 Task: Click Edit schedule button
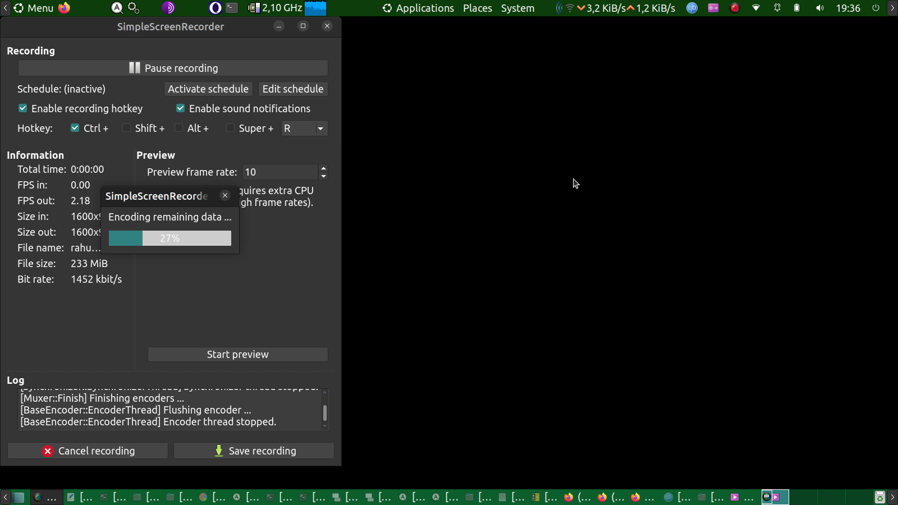293,89
